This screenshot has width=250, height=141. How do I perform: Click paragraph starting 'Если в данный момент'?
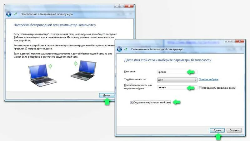click(x=63, y=55)
